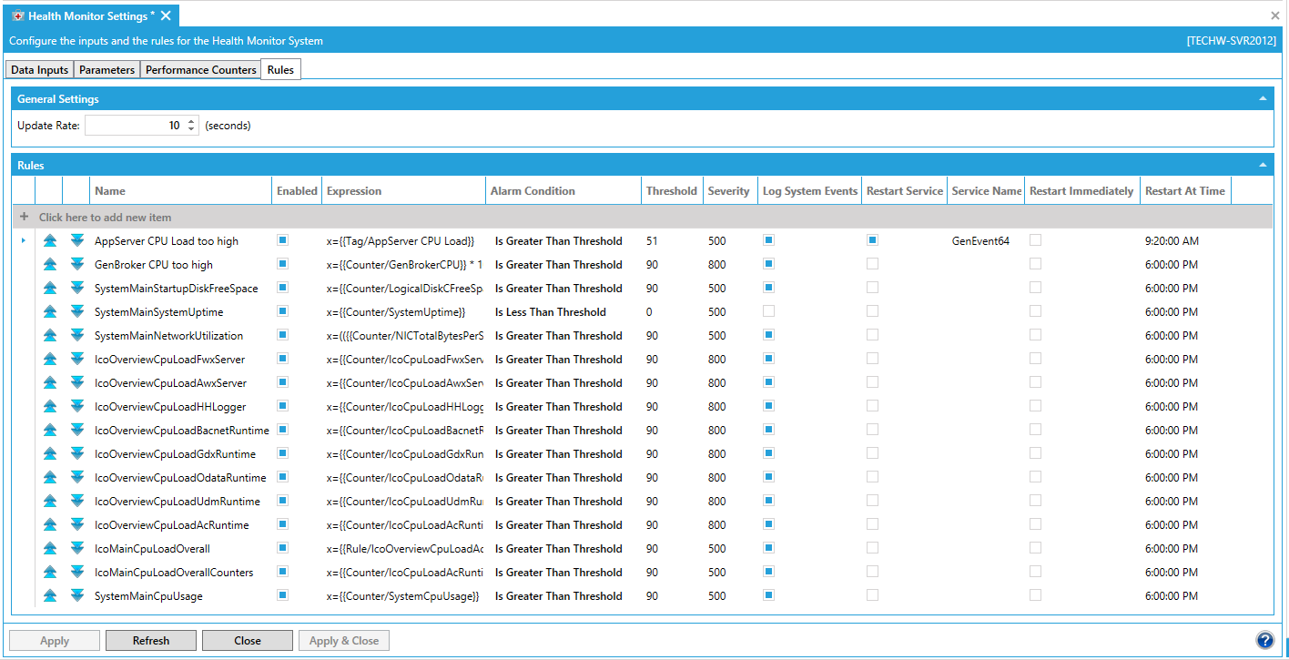The width and height of the screenshot is (1289, 660).
Task: Move IcoOverviewCpuLoadFwxServer rule down
Action: tap(77, 360)
